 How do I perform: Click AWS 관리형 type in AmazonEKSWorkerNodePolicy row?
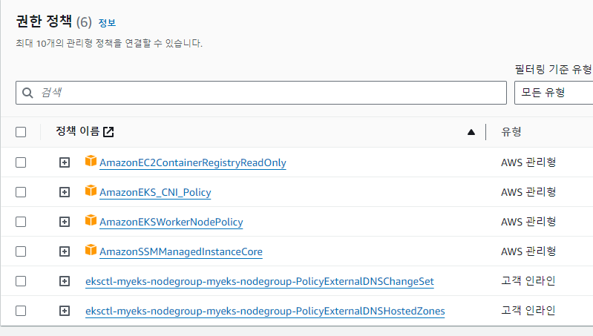tap(528, 222)
